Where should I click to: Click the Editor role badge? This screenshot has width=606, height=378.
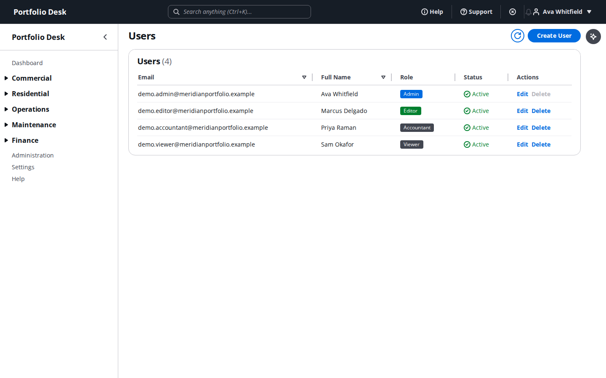411,111
